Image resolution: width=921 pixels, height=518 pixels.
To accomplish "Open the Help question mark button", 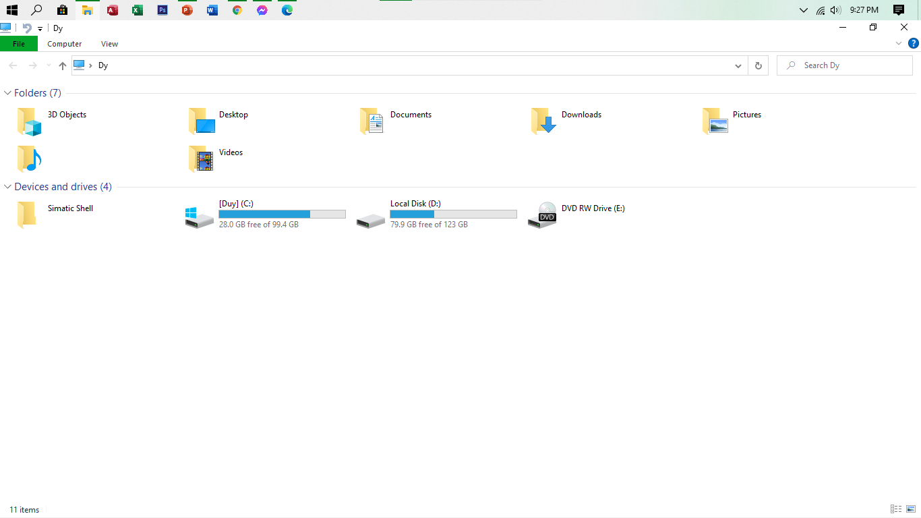I will pyautogui.click(x=914, y=43).
